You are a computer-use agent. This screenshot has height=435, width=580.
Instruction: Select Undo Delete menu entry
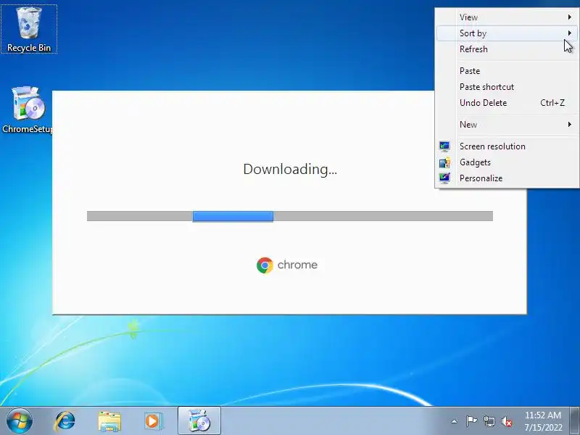click(507, 103)
